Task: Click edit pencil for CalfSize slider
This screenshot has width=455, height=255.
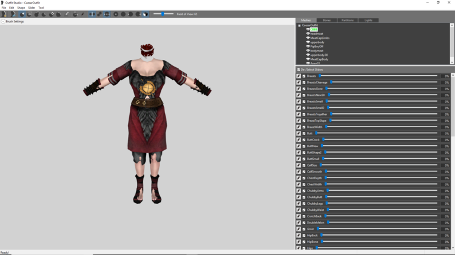Action: pyautogui.click(x=298, y=165)
